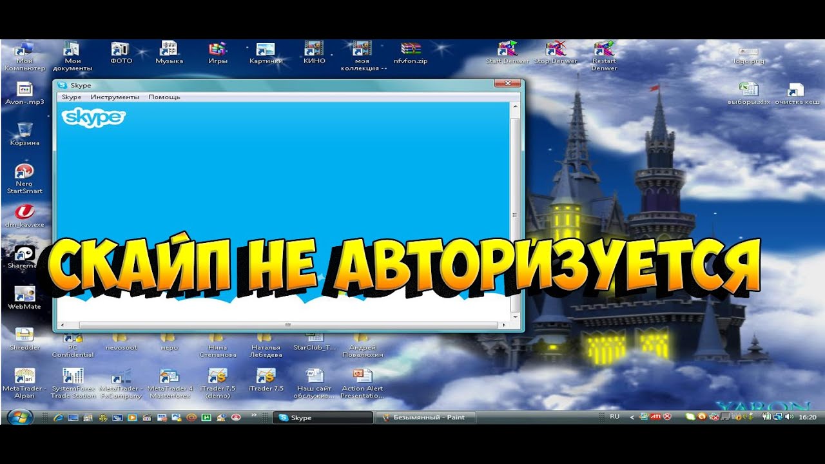The height and width of the screenshot is (464, 825).
Task: Select the Start Denwer shortcut
Action: [x=507, y=53]
